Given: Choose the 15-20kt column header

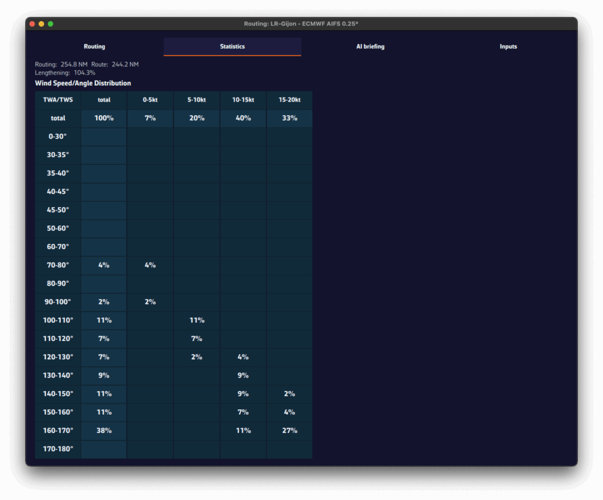Looking at the screenshot, I should (289, 100).
